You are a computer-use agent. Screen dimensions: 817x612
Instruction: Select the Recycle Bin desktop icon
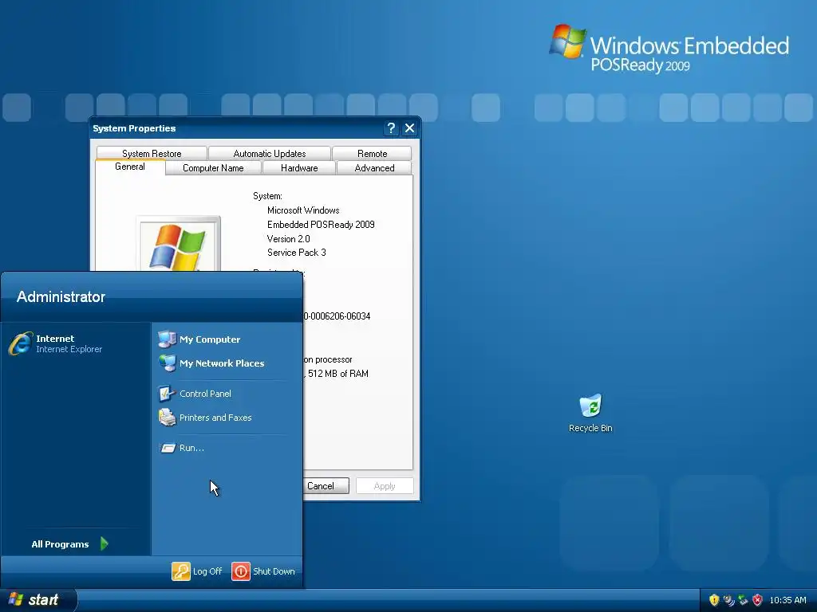pos(590,414)
